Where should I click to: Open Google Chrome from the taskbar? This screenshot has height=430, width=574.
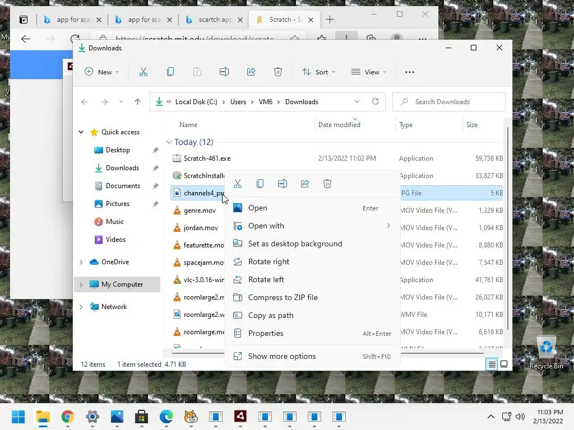(x=68, y=417)
